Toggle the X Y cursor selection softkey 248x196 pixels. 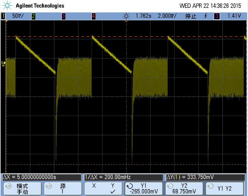(104, 189)
